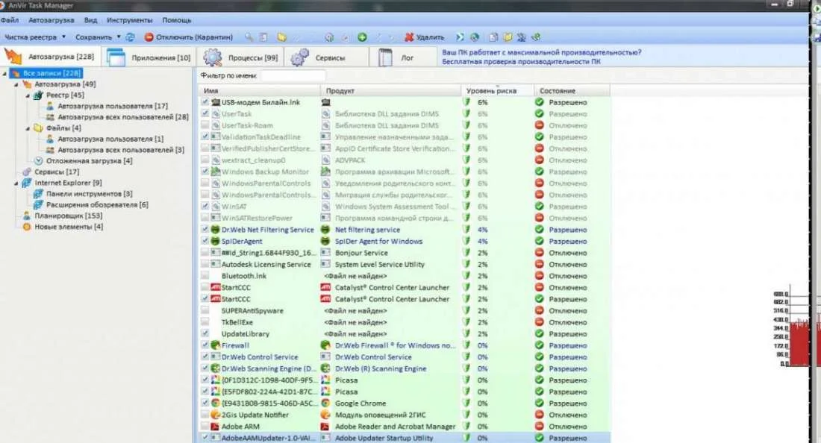Select Панели инструментов [3] tree item
Viewport: 821px width, 443px height.
[x=89, y=193]
